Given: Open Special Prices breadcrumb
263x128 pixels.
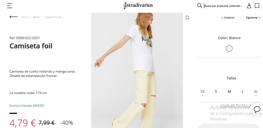Looking at the screenshot, I should click(53, 17).
